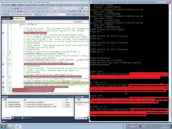172x129 pixels.
Task: Click the Save icon in the toolbar
Action: 15,8
